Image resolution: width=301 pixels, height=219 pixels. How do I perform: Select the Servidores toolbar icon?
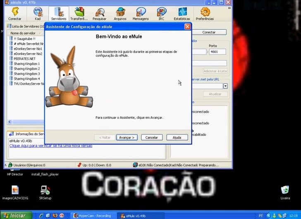point(59,14)
